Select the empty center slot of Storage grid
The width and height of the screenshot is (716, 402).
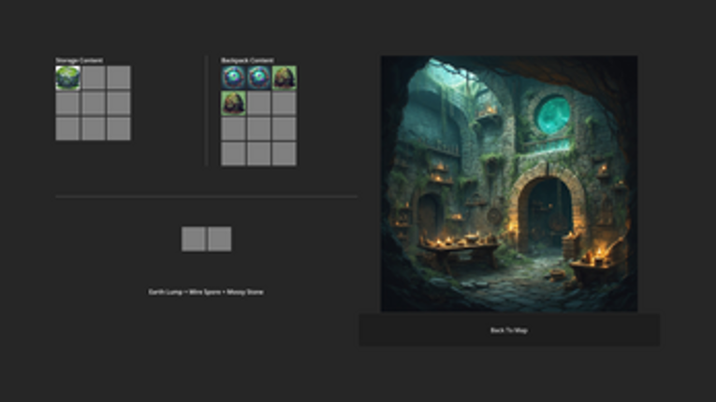pos(94,103)
